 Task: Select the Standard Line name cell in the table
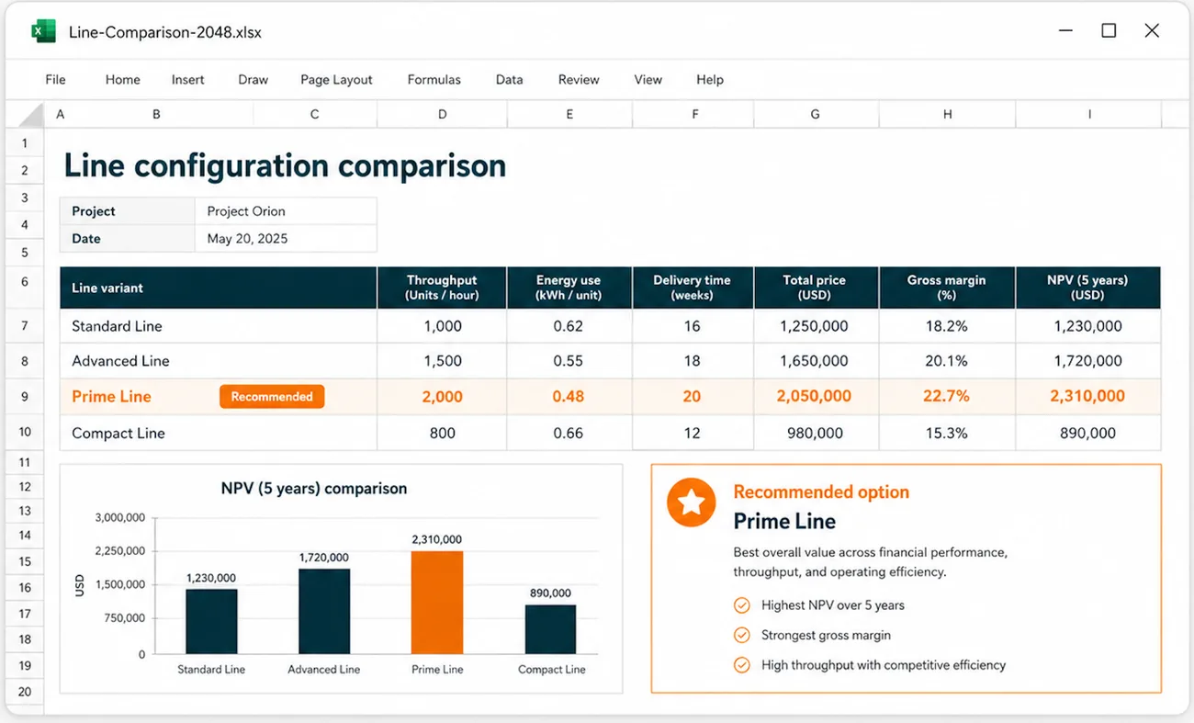pos(219,326)
